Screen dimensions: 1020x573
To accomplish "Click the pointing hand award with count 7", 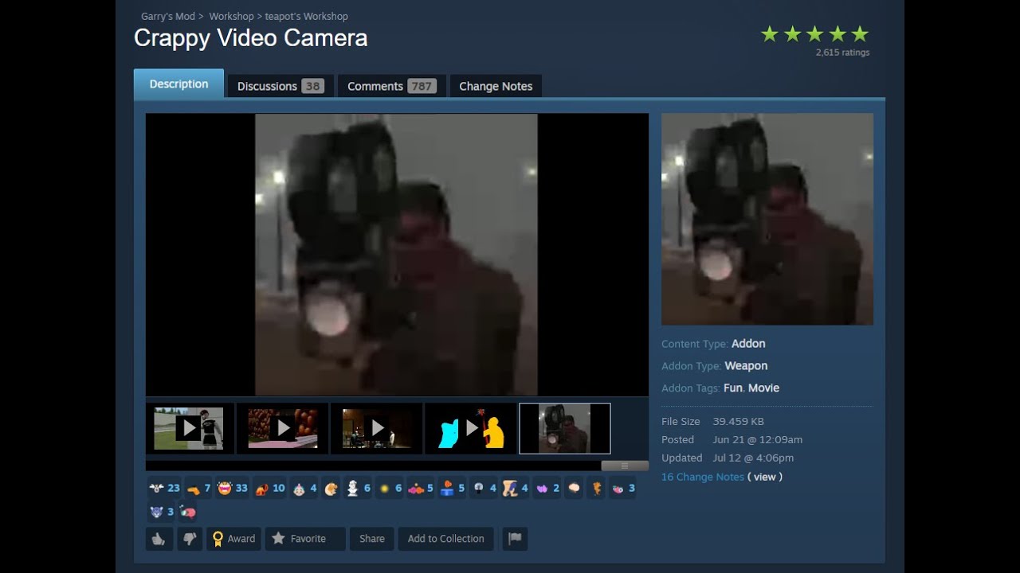I will tap(198, 488).
